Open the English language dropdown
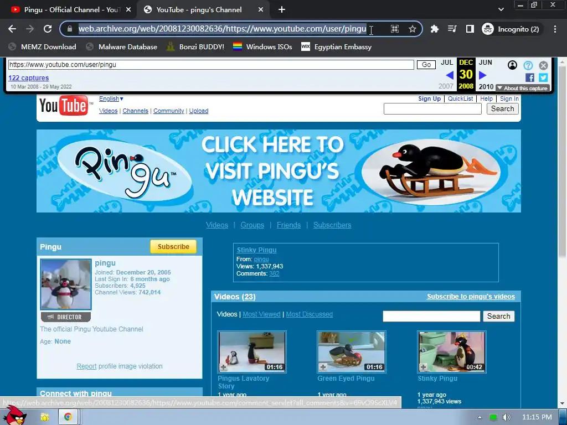The width and height of the screenshot is (567, 425). pyautogui.click(x=111, y=99)
